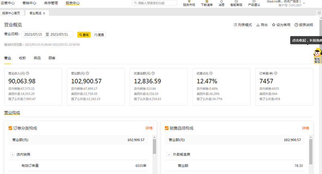322x174 pixels.
Task: Open the 智能客服 header icon
Action: coord(236,3)
